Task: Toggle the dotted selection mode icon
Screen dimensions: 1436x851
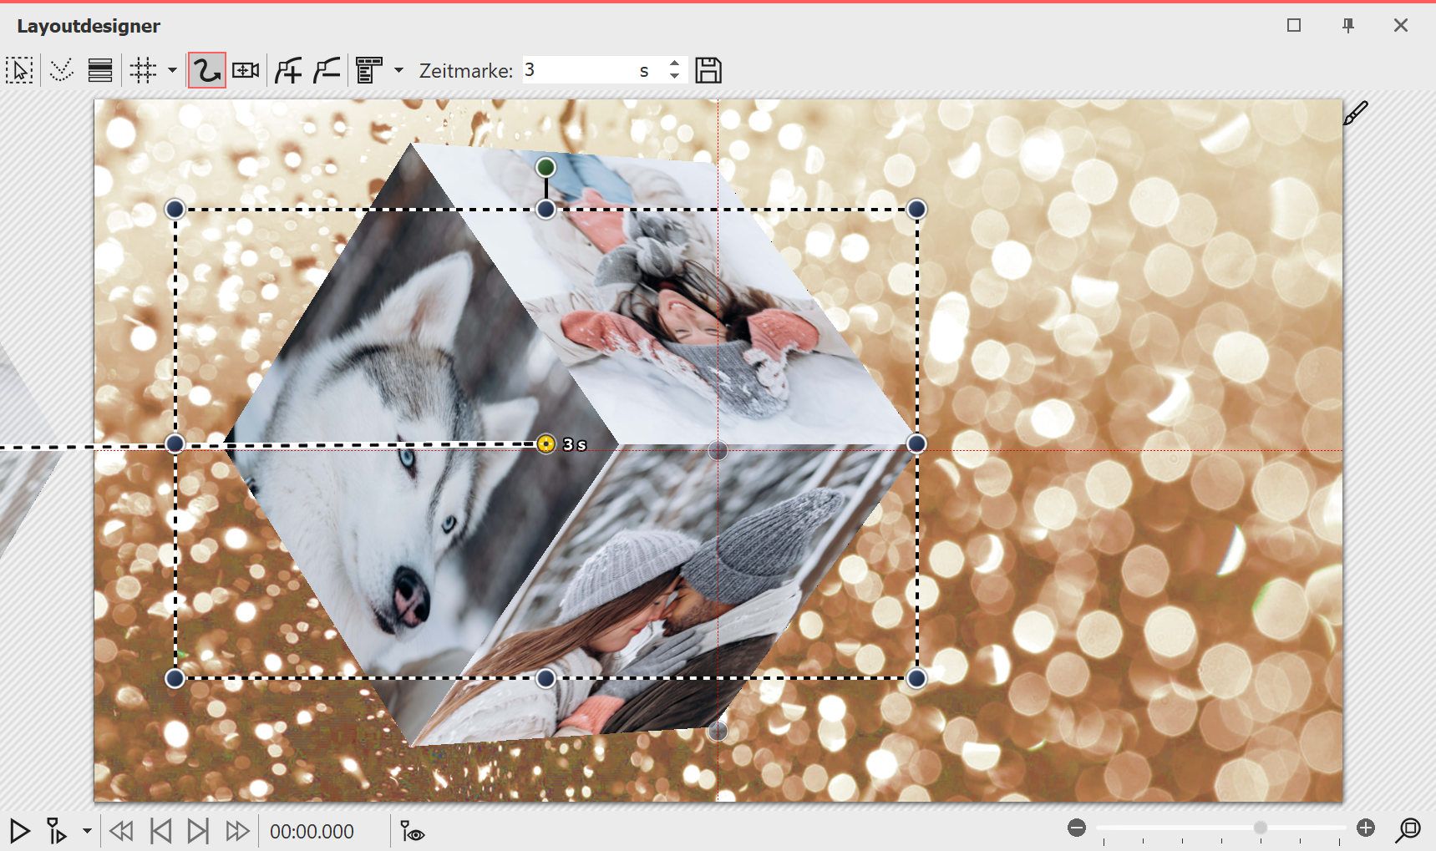Action: click(x=20, y=70)
